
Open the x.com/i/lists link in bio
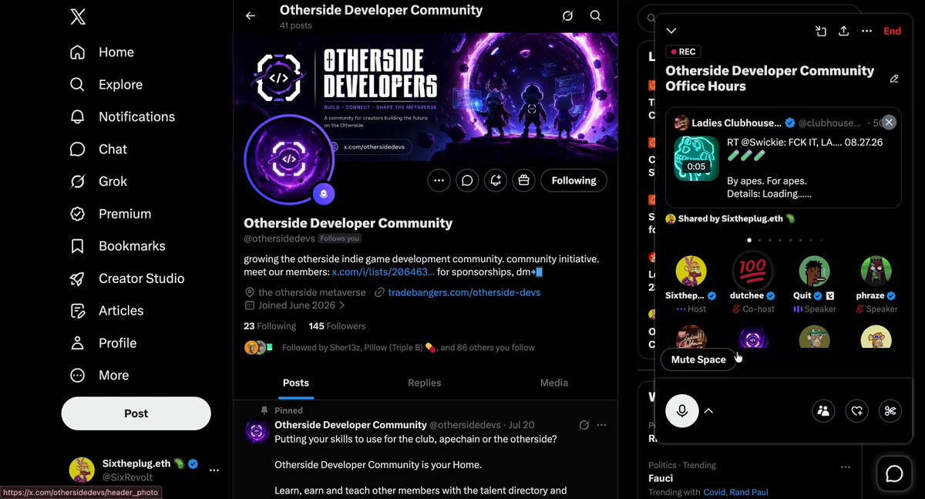(383, 272)
